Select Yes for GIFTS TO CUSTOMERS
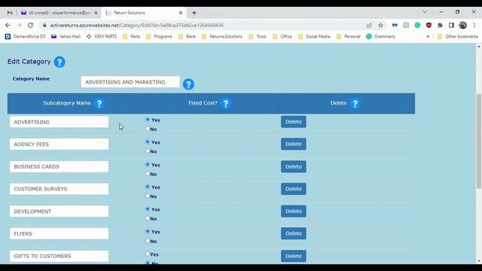The image size is (482, 271). [x=148, y=254]
